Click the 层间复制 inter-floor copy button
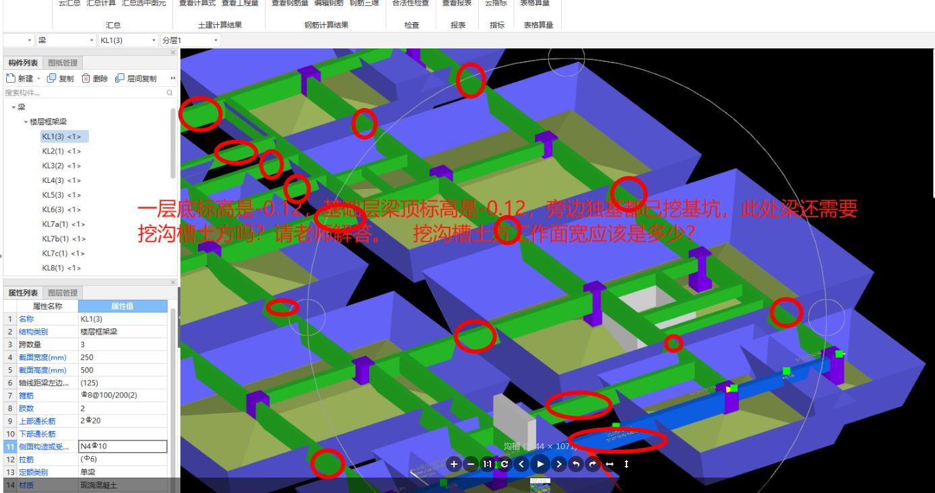Screen dimensions: 935x493 [135, 79]
